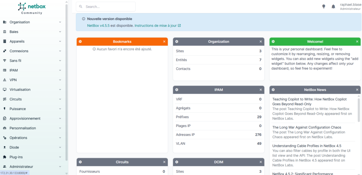Focus the Search input field
Viewport: 362px width, 175px height.
coord(106,7)
